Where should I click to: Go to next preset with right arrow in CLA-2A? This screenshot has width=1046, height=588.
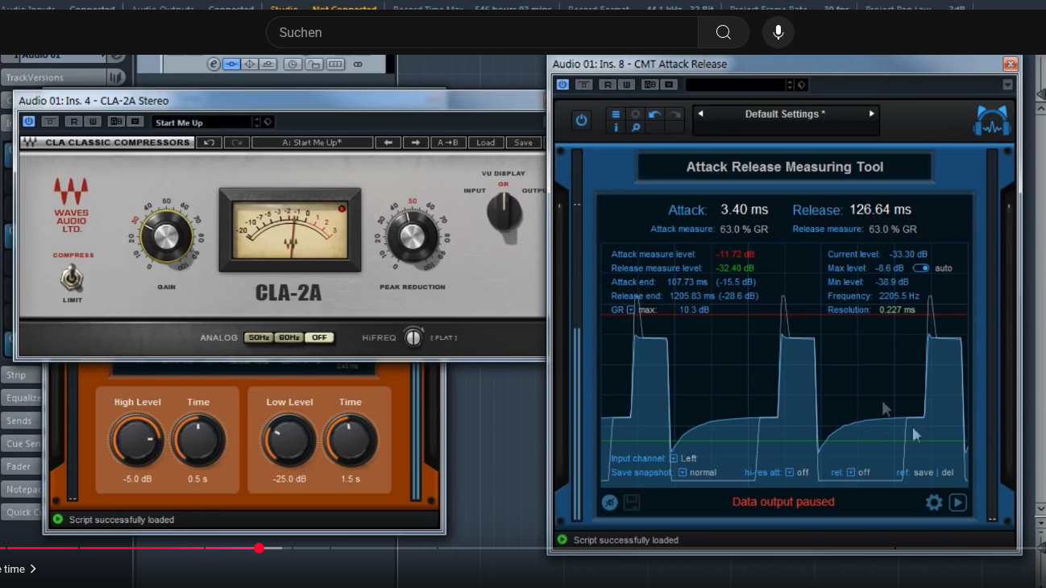[x=415, y=143]
